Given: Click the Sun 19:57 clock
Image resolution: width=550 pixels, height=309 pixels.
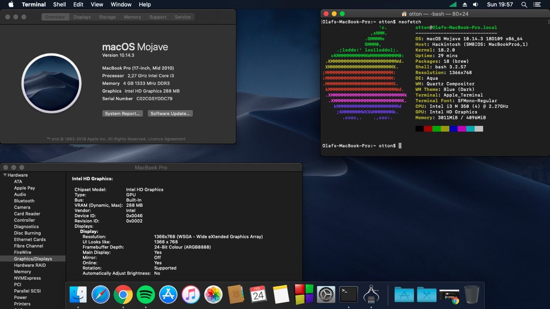Looking at the screenshot, I should (500, 4).
